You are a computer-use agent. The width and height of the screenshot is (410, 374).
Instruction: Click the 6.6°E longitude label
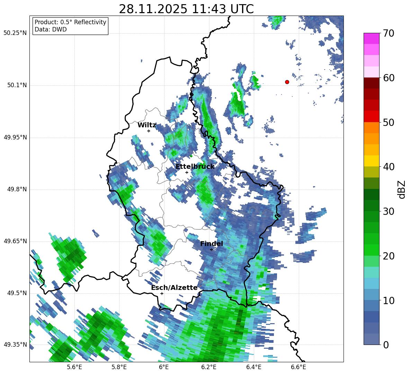click(x=298, y=367)
